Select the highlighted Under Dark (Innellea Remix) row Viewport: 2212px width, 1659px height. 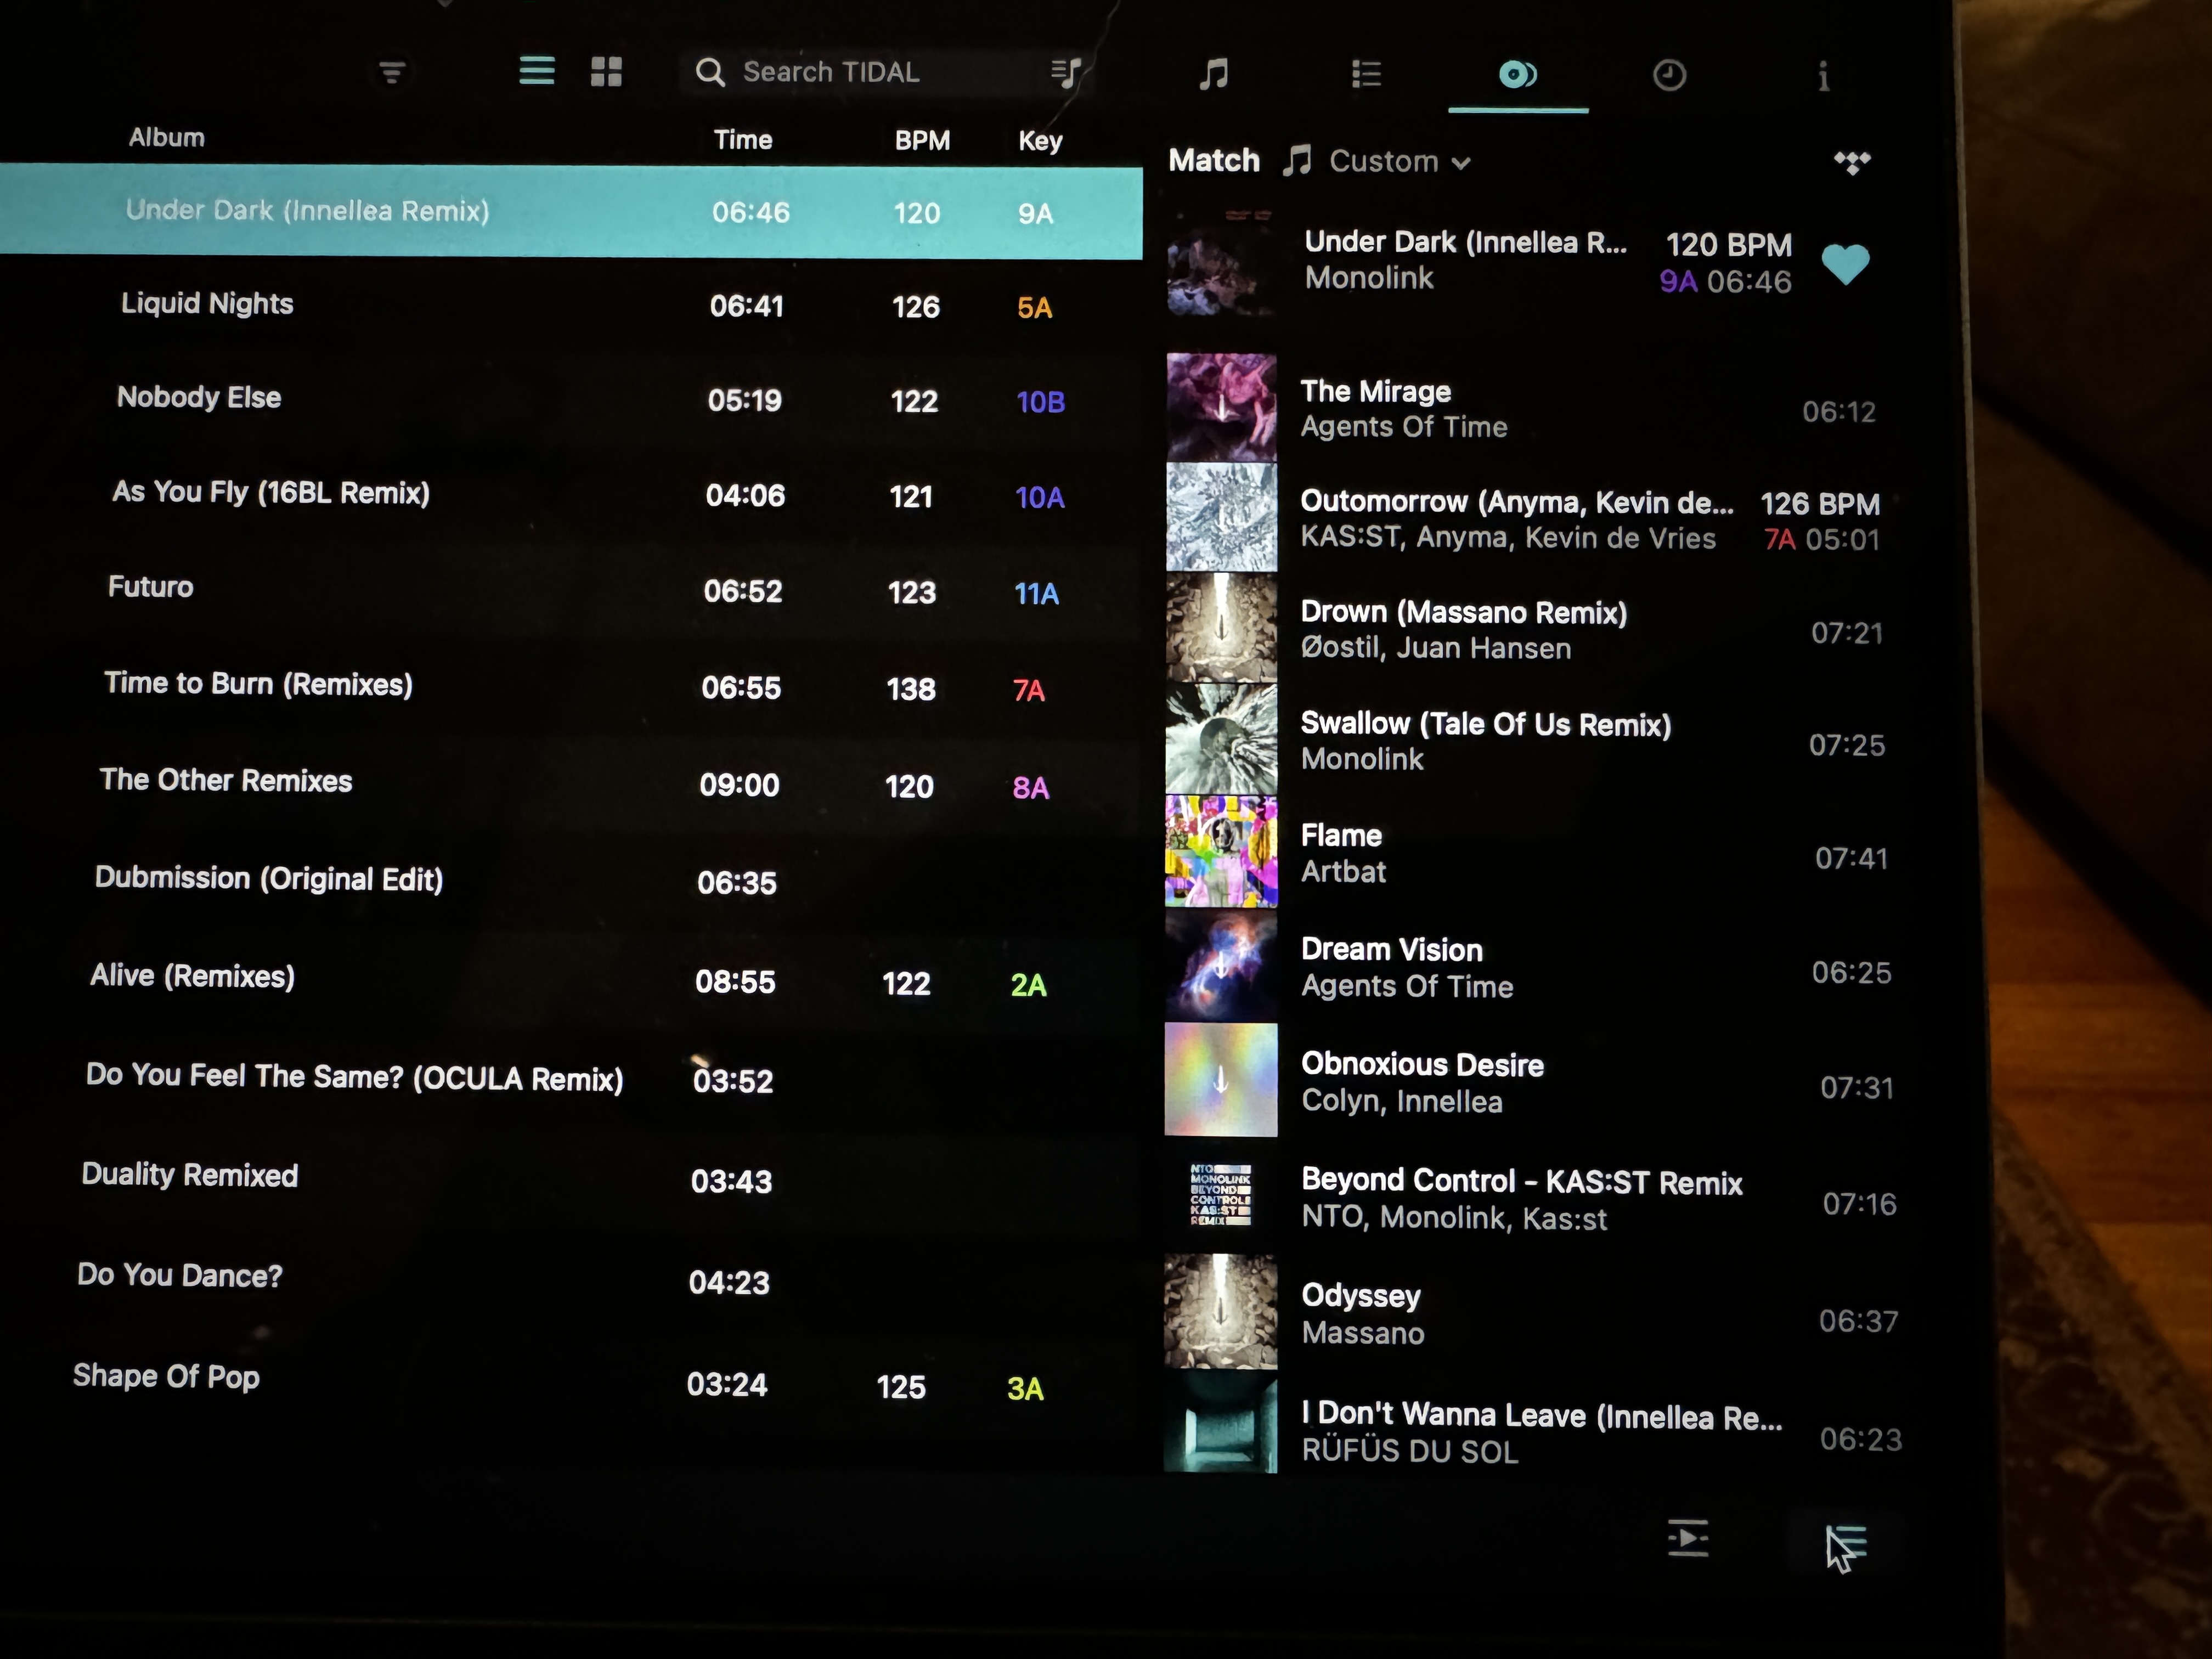tap(570, 212)
